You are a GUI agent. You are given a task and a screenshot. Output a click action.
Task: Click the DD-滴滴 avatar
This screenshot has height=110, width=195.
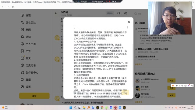click(x=137, y=88)
